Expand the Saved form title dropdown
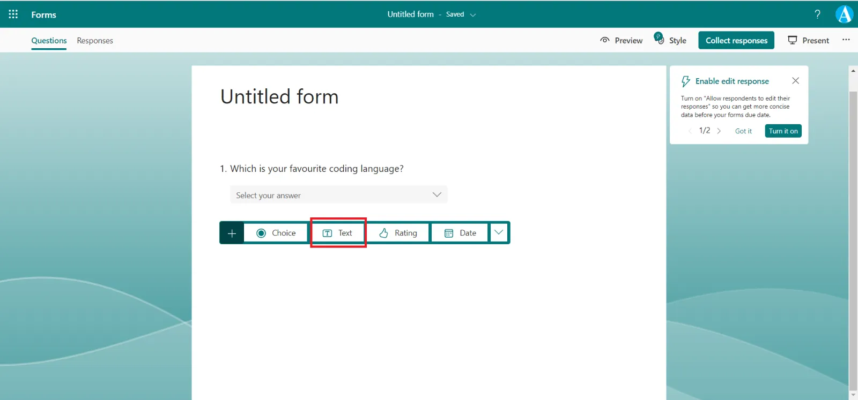 click(473, 15)
